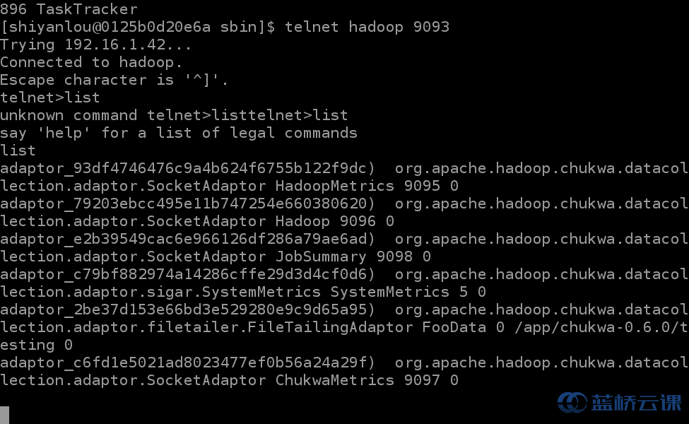Screen dimensions: 689x424
Task: Click the 'telnet hadoop 9093' command text
Action: 367,27
